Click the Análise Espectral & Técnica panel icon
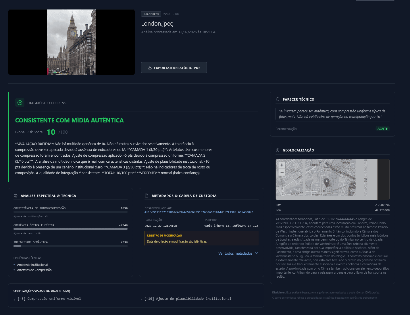Screen dimensions: 410x315 tap(16, 195)
